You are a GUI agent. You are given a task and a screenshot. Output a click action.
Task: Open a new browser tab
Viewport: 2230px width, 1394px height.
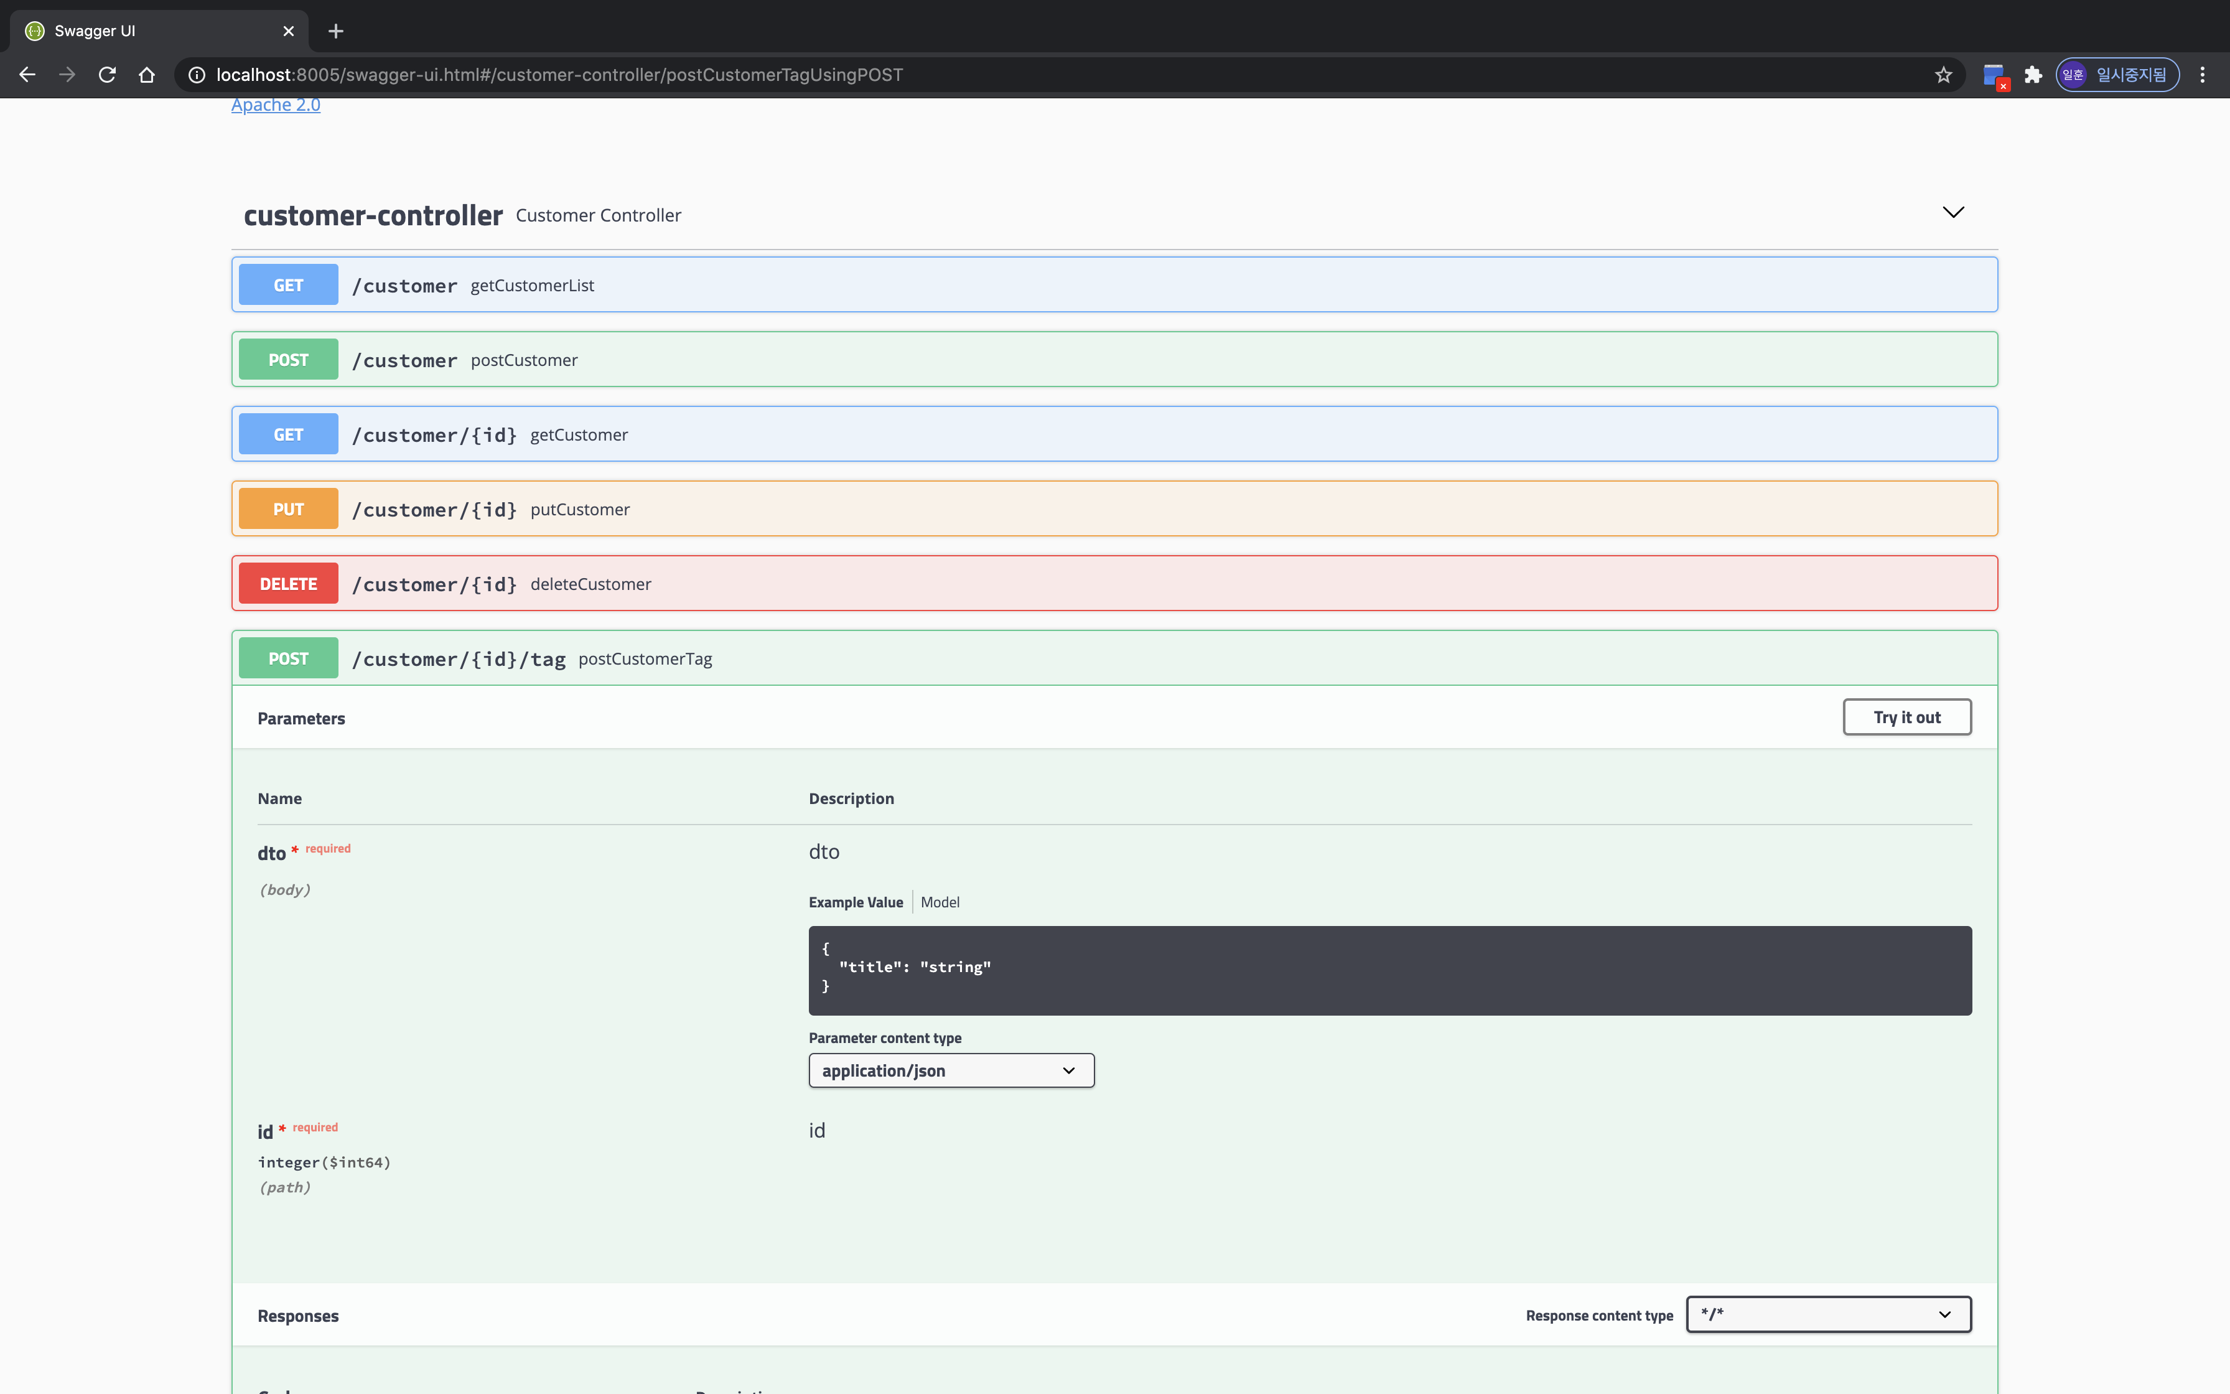335,30
